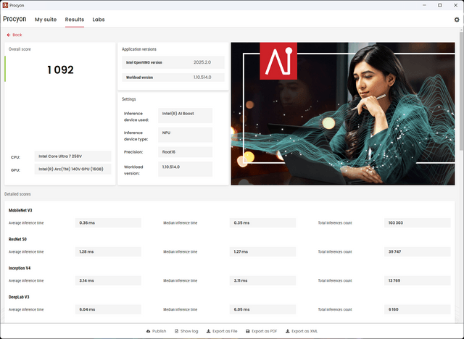Select DeepLab V3 inference count 6 160
Viewport: 464px width, 339px height.
[418, 309]
